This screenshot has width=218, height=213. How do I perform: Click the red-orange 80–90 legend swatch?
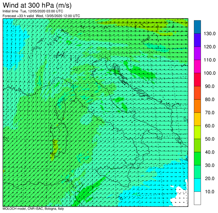pyautogui.click(x=197, y=93)
